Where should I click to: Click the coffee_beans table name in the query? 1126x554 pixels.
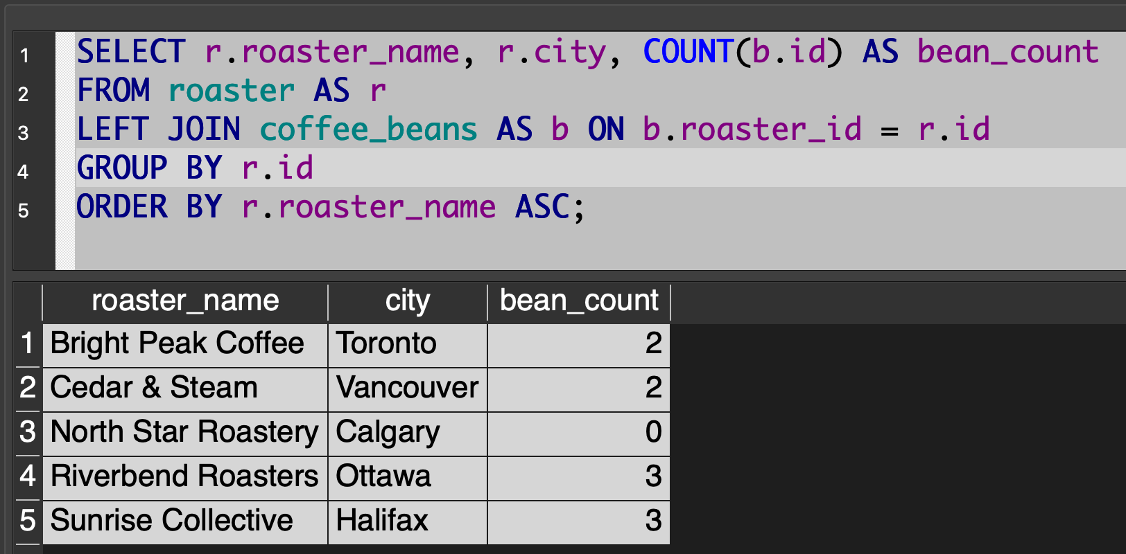[368, 129]
